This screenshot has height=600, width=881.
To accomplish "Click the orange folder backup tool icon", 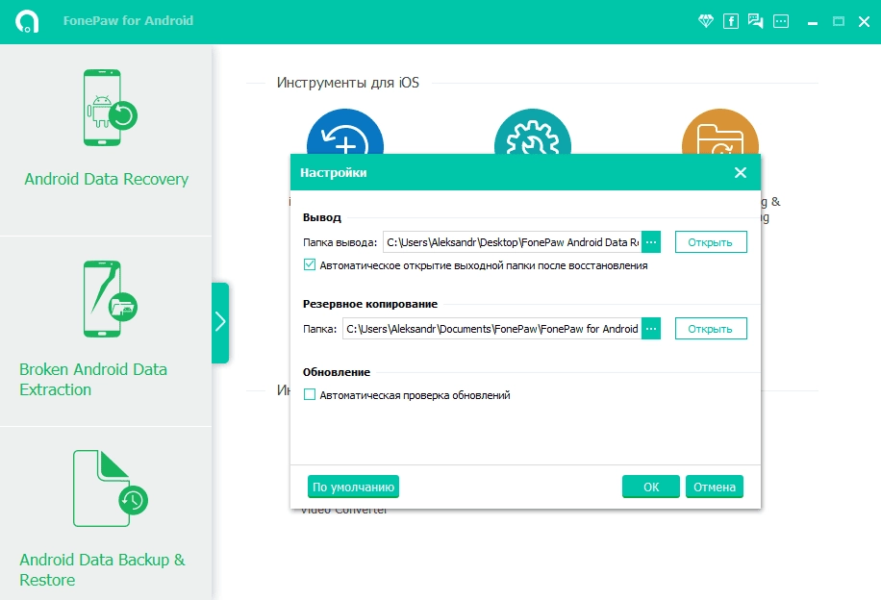I will click(x=720, y=132).
